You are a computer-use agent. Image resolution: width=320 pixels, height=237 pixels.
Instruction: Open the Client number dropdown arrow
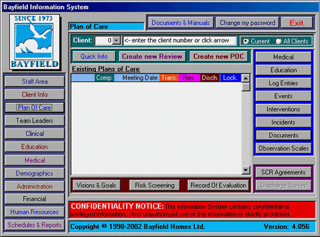[x=116, y=40]
